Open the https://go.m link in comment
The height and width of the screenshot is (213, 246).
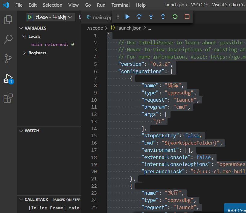[228, 57]
